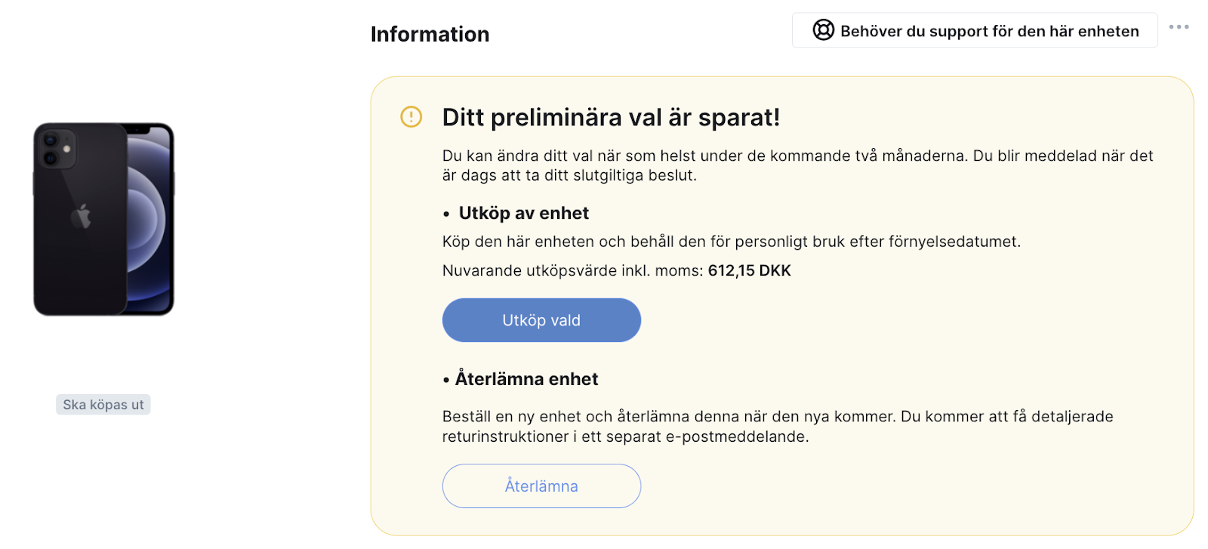Select the Utköp vald button
The width and height of the screenshot is (1208, 549).
(541, 320)
